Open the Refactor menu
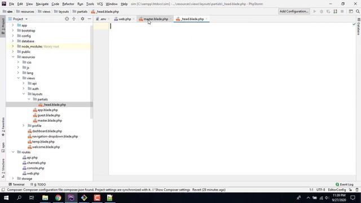The height and width of the screenshot is (203, 361). [68, 4]
